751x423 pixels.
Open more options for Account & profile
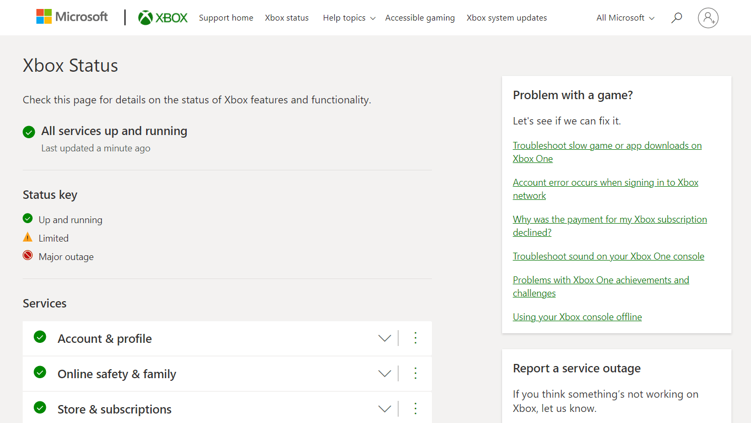point(416,338)
